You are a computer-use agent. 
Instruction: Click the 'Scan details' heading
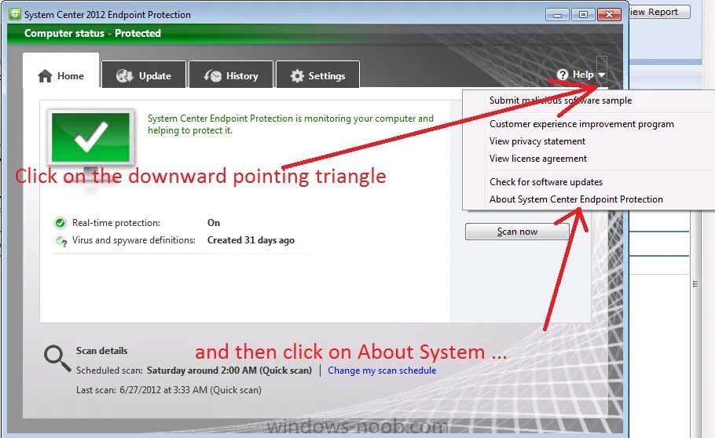[101, 351]
